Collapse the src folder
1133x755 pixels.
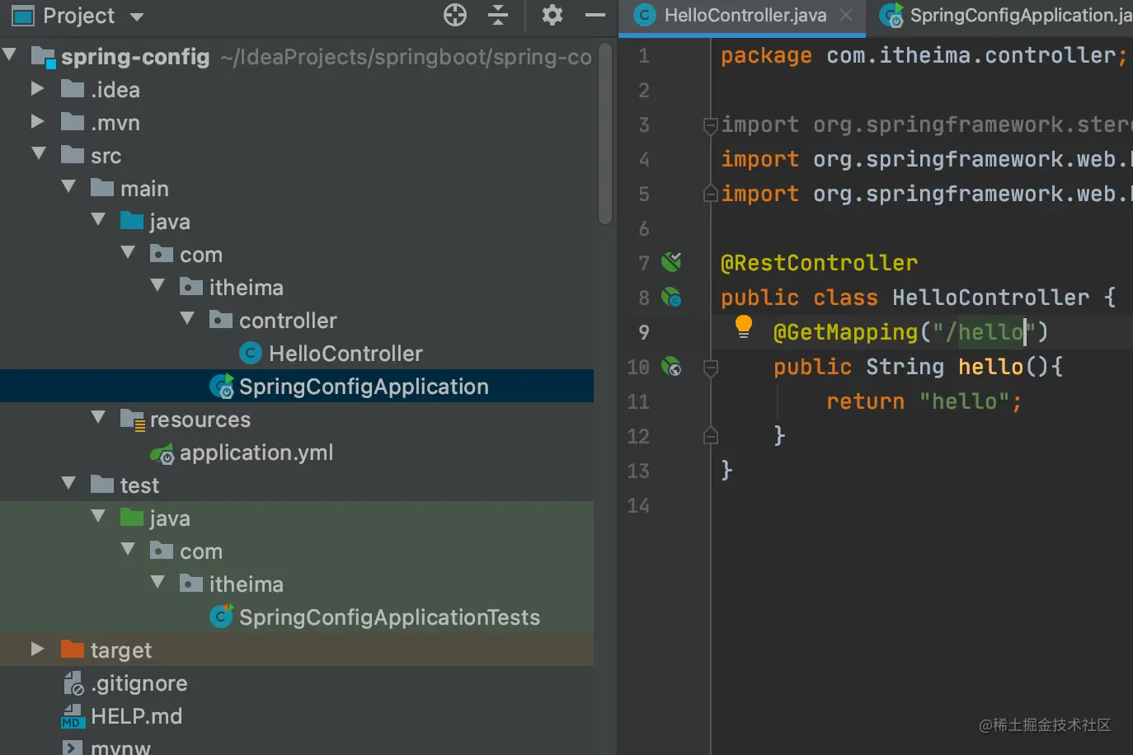[x=39, y=154]
